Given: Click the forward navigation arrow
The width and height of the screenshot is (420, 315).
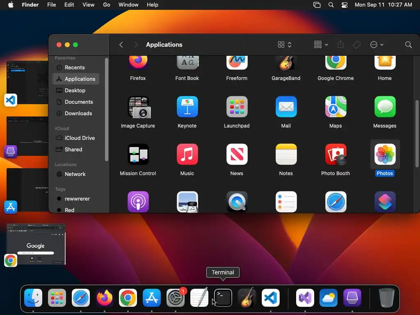Looking at the screenshot, I should coord(136,45).
